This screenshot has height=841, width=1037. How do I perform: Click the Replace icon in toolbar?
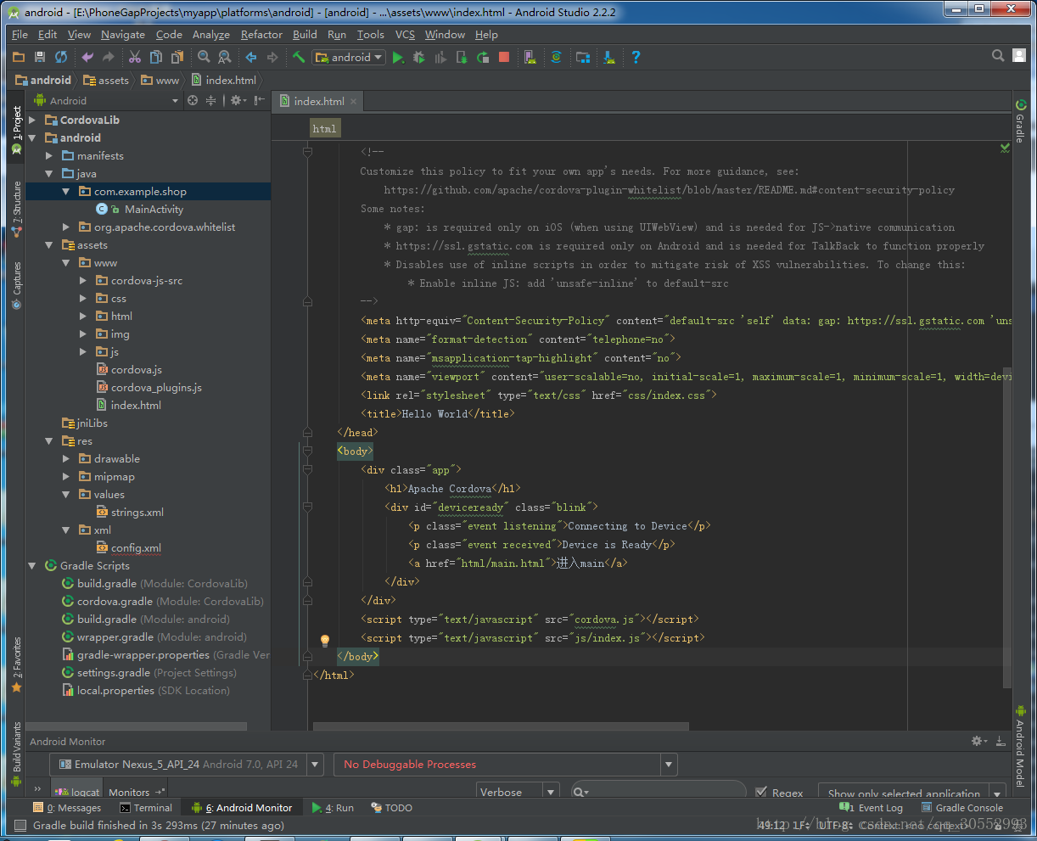coord(225,57)
